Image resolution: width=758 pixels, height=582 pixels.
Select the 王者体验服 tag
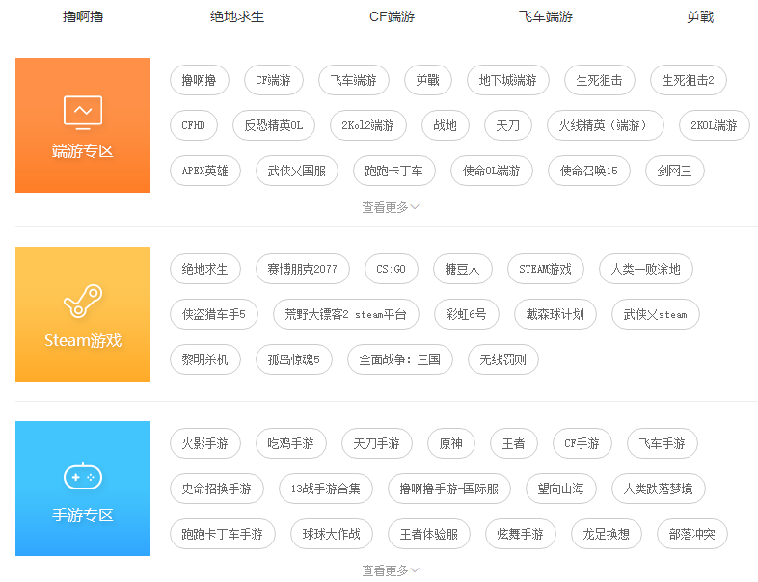429,534
